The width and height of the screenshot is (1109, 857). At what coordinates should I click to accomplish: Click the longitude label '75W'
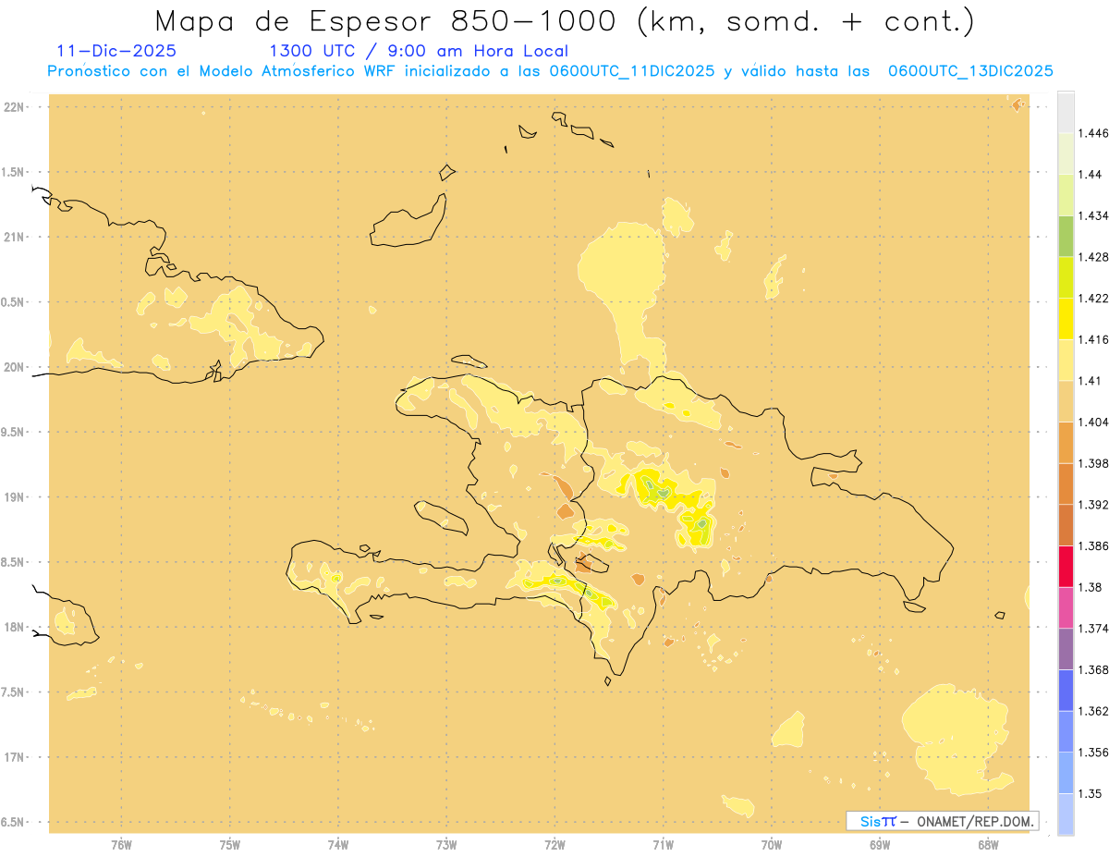[x=229, y=845]
